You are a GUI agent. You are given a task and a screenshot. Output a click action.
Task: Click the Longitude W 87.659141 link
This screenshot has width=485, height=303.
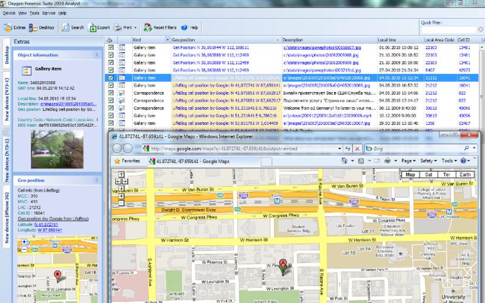[x=50, y=230]
